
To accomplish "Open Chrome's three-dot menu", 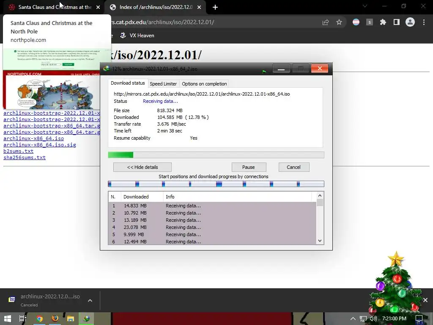I will 424,22.
